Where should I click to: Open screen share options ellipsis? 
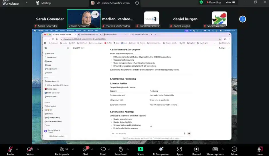point(137,3)
